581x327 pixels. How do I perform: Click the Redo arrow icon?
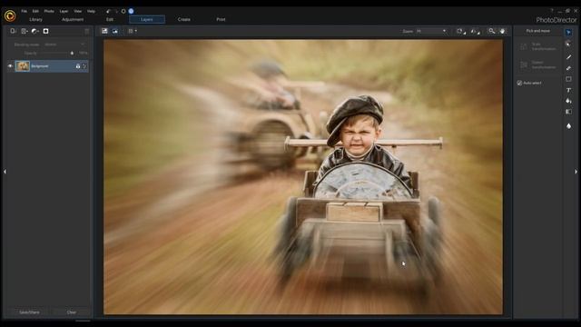tap(116, 11)
